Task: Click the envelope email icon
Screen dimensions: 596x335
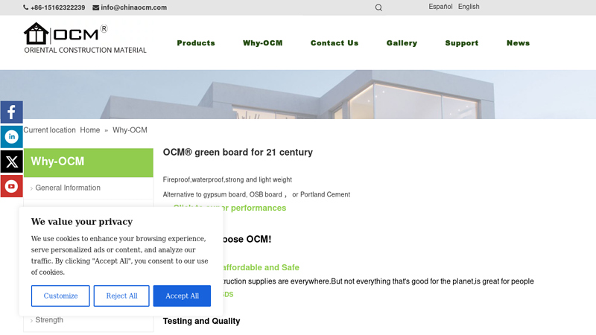Action: pyautogui.click(x=96, y=7)
